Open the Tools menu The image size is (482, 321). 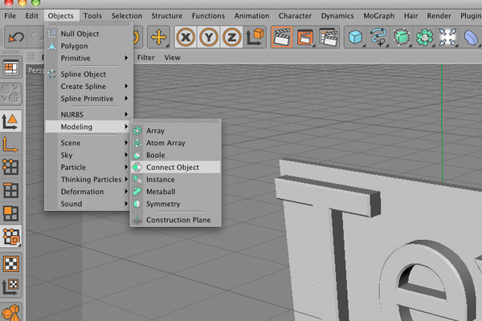click(x=92, y=16)
